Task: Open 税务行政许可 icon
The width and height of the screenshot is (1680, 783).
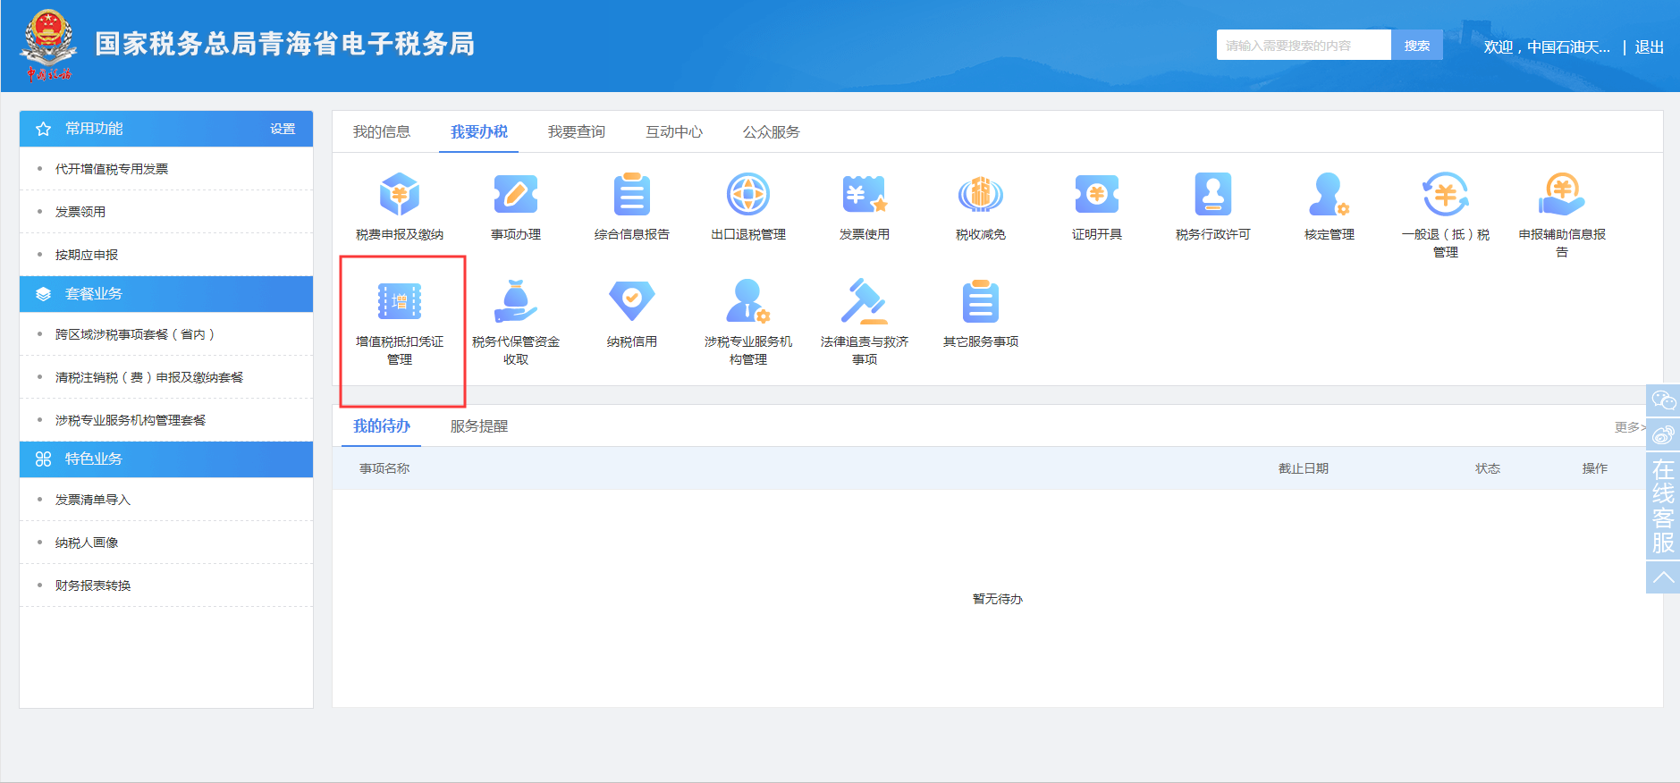Action: pos(1213,194)
